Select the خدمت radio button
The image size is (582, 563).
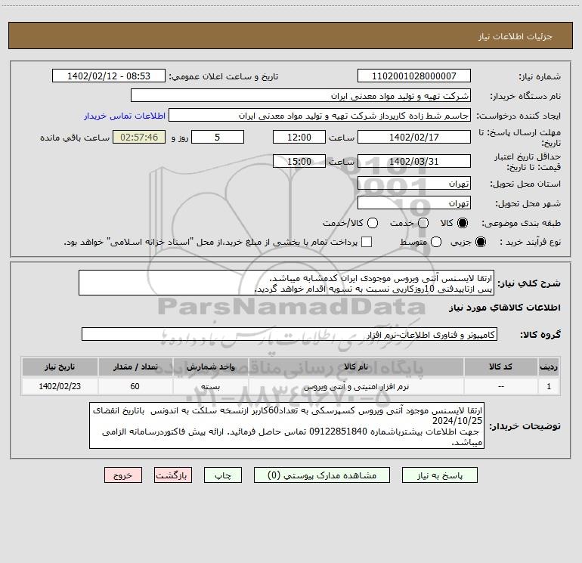pyautogui.click(x=423, y=223)
